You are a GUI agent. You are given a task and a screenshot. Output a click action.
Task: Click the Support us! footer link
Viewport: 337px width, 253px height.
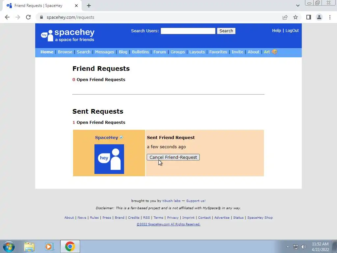click(196, 201)
